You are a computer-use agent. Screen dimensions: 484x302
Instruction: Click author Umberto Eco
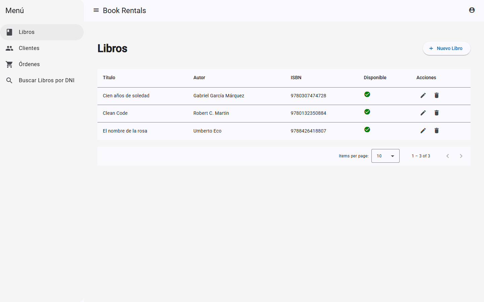pos(207,131)
